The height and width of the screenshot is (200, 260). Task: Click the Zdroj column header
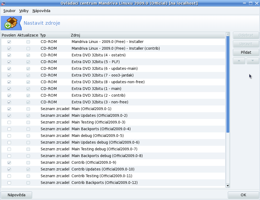pyautogui.click(x=148, y=35)
